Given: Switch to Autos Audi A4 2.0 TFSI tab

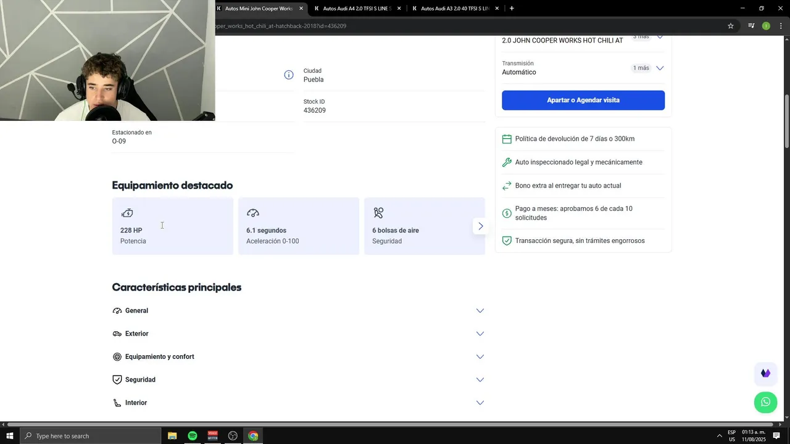Looking at the screenshot, I should 357,9.
